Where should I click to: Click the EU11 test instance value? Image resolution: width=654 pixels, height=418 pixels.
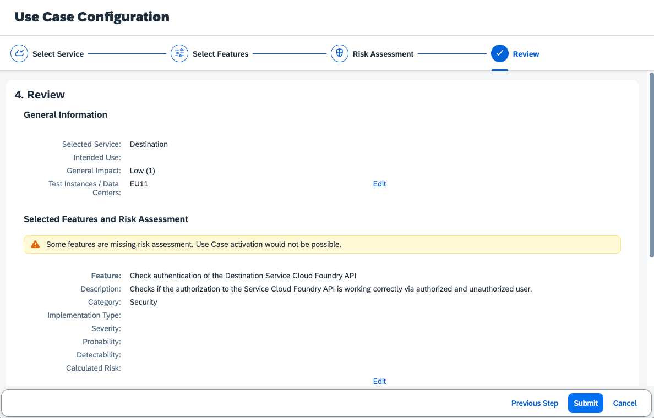(x=138, y=184)
